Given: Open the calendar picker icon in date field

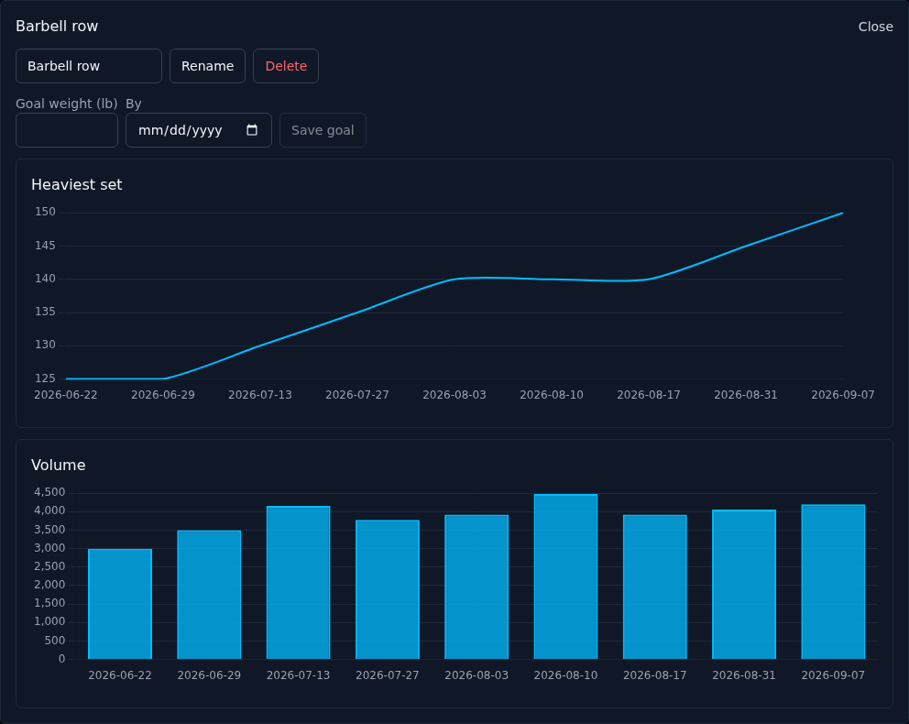Looking at the screenshot, I should pos(252,130).
